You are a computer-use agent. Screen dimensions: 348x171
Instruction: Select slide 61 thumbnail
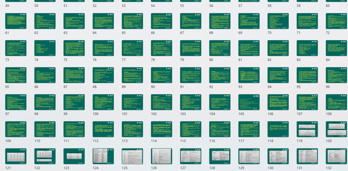pos(16,21)
